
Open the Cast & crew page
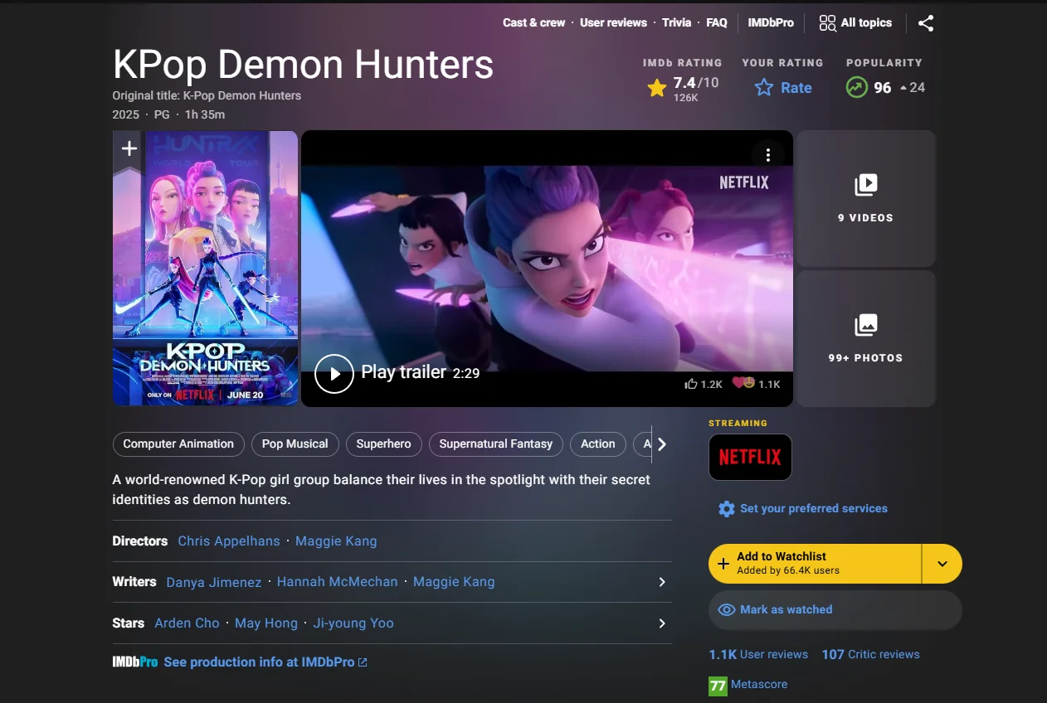pos(533,22)
